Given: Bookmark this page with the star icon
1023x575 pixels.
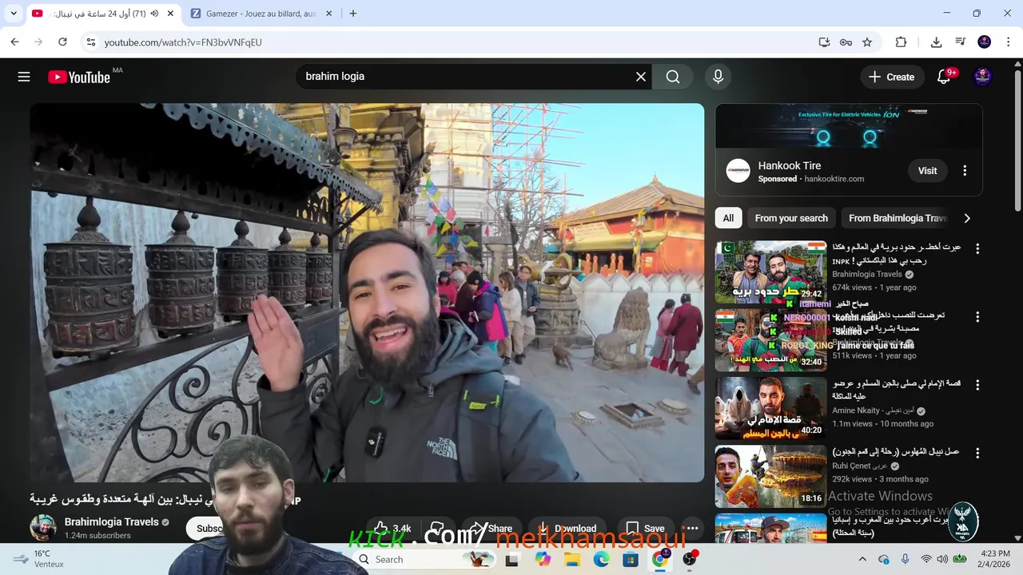Looking at the screenshot, I should point(867,42).
